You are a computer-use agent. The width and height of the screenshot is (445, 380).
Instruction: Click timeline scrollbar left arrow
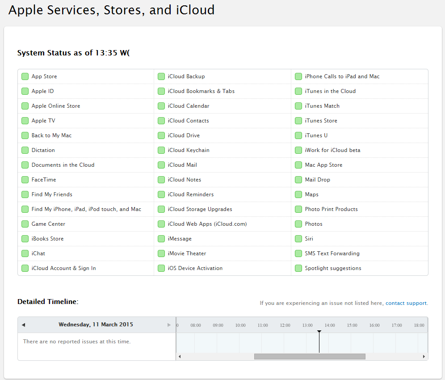tap(180, 356)
